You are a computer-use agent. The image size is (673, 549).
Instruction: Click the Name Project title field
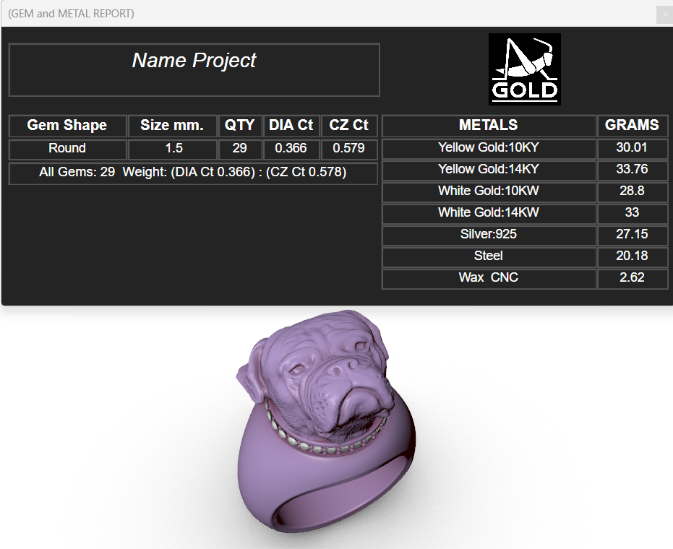point(194,70)
